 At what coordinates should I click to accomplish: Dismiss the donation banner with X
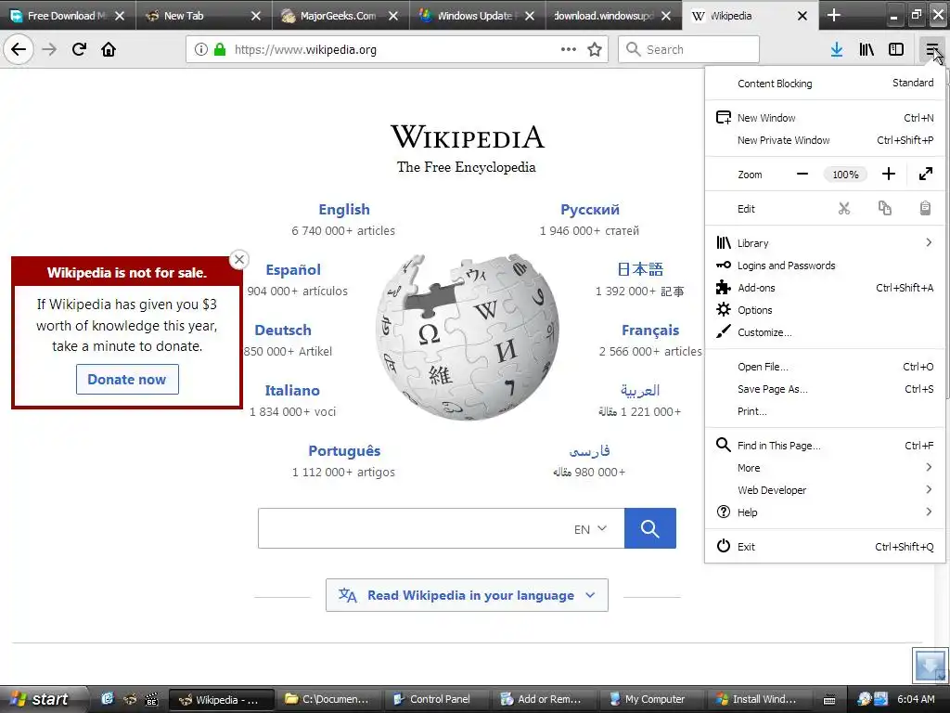coord(239,260)
